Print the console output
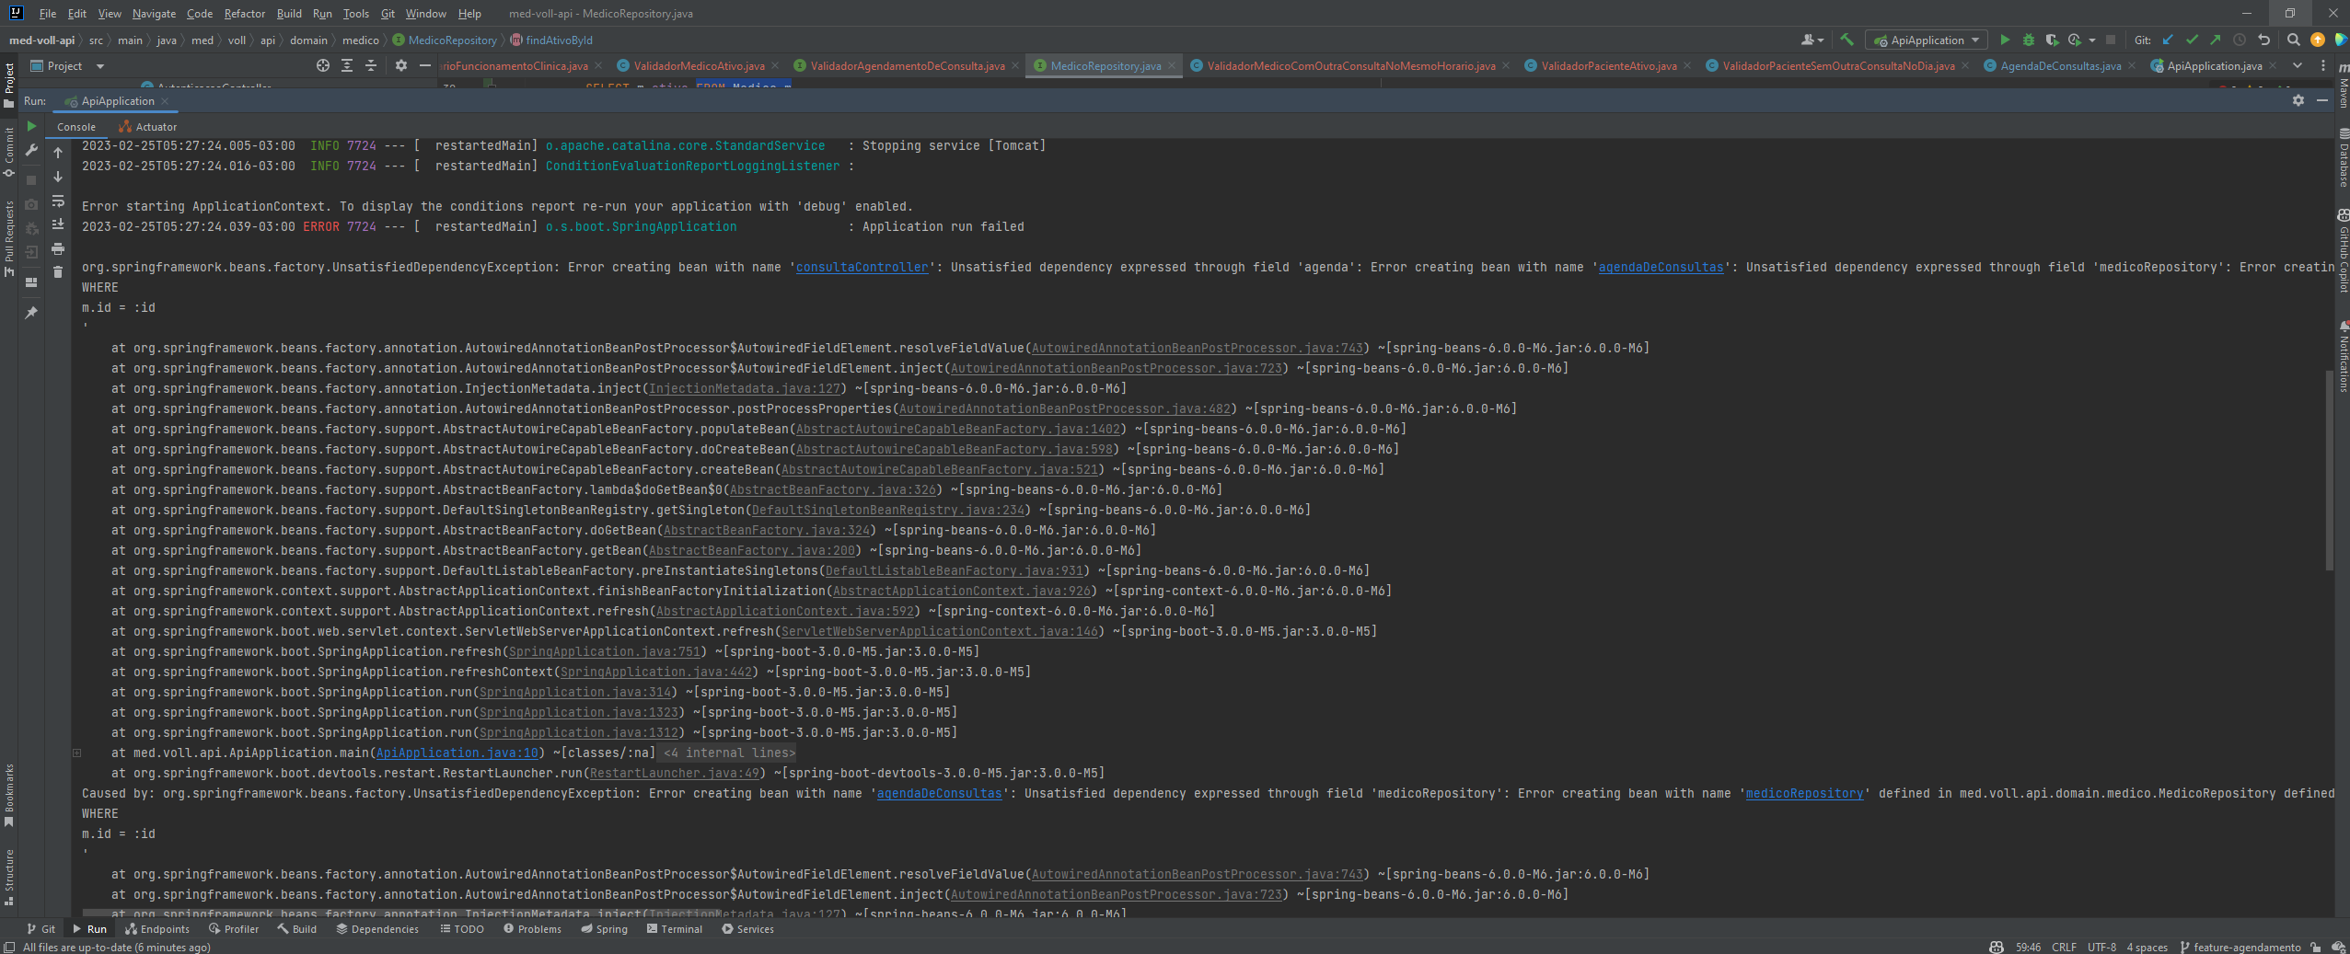 (58, 248)
